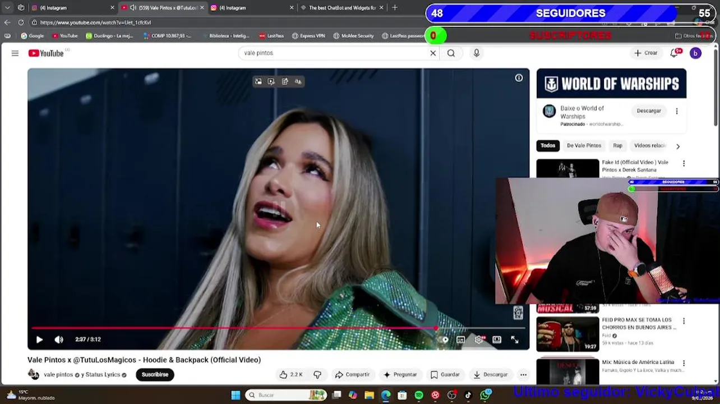Image resolution: width=720 pixels, height=404 pixels.
Task: Go to the YouTube home logo
Action: tap(46, 53)
